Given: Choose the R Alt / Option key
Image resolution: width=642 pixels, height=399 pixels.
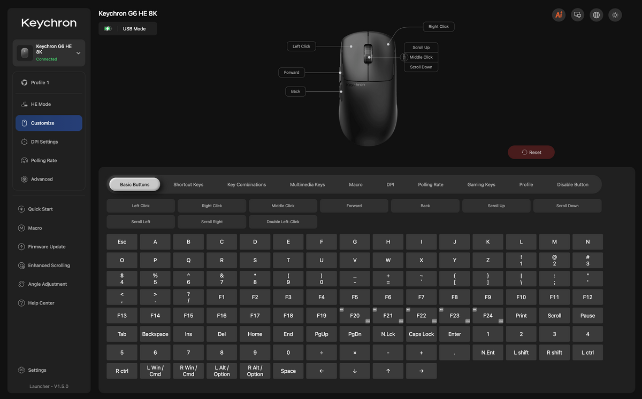Looking at the screenshot, I should pyautogui.click(x=255, y=371).
